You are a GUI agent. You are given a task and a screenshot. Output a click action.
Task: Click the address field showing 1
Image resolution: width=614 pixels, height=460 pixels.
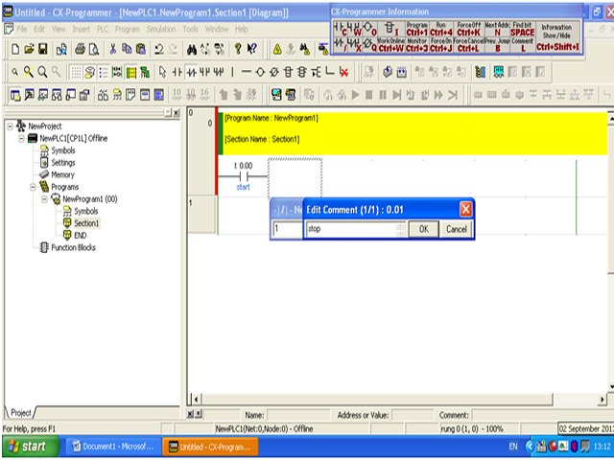coord(288,229)
